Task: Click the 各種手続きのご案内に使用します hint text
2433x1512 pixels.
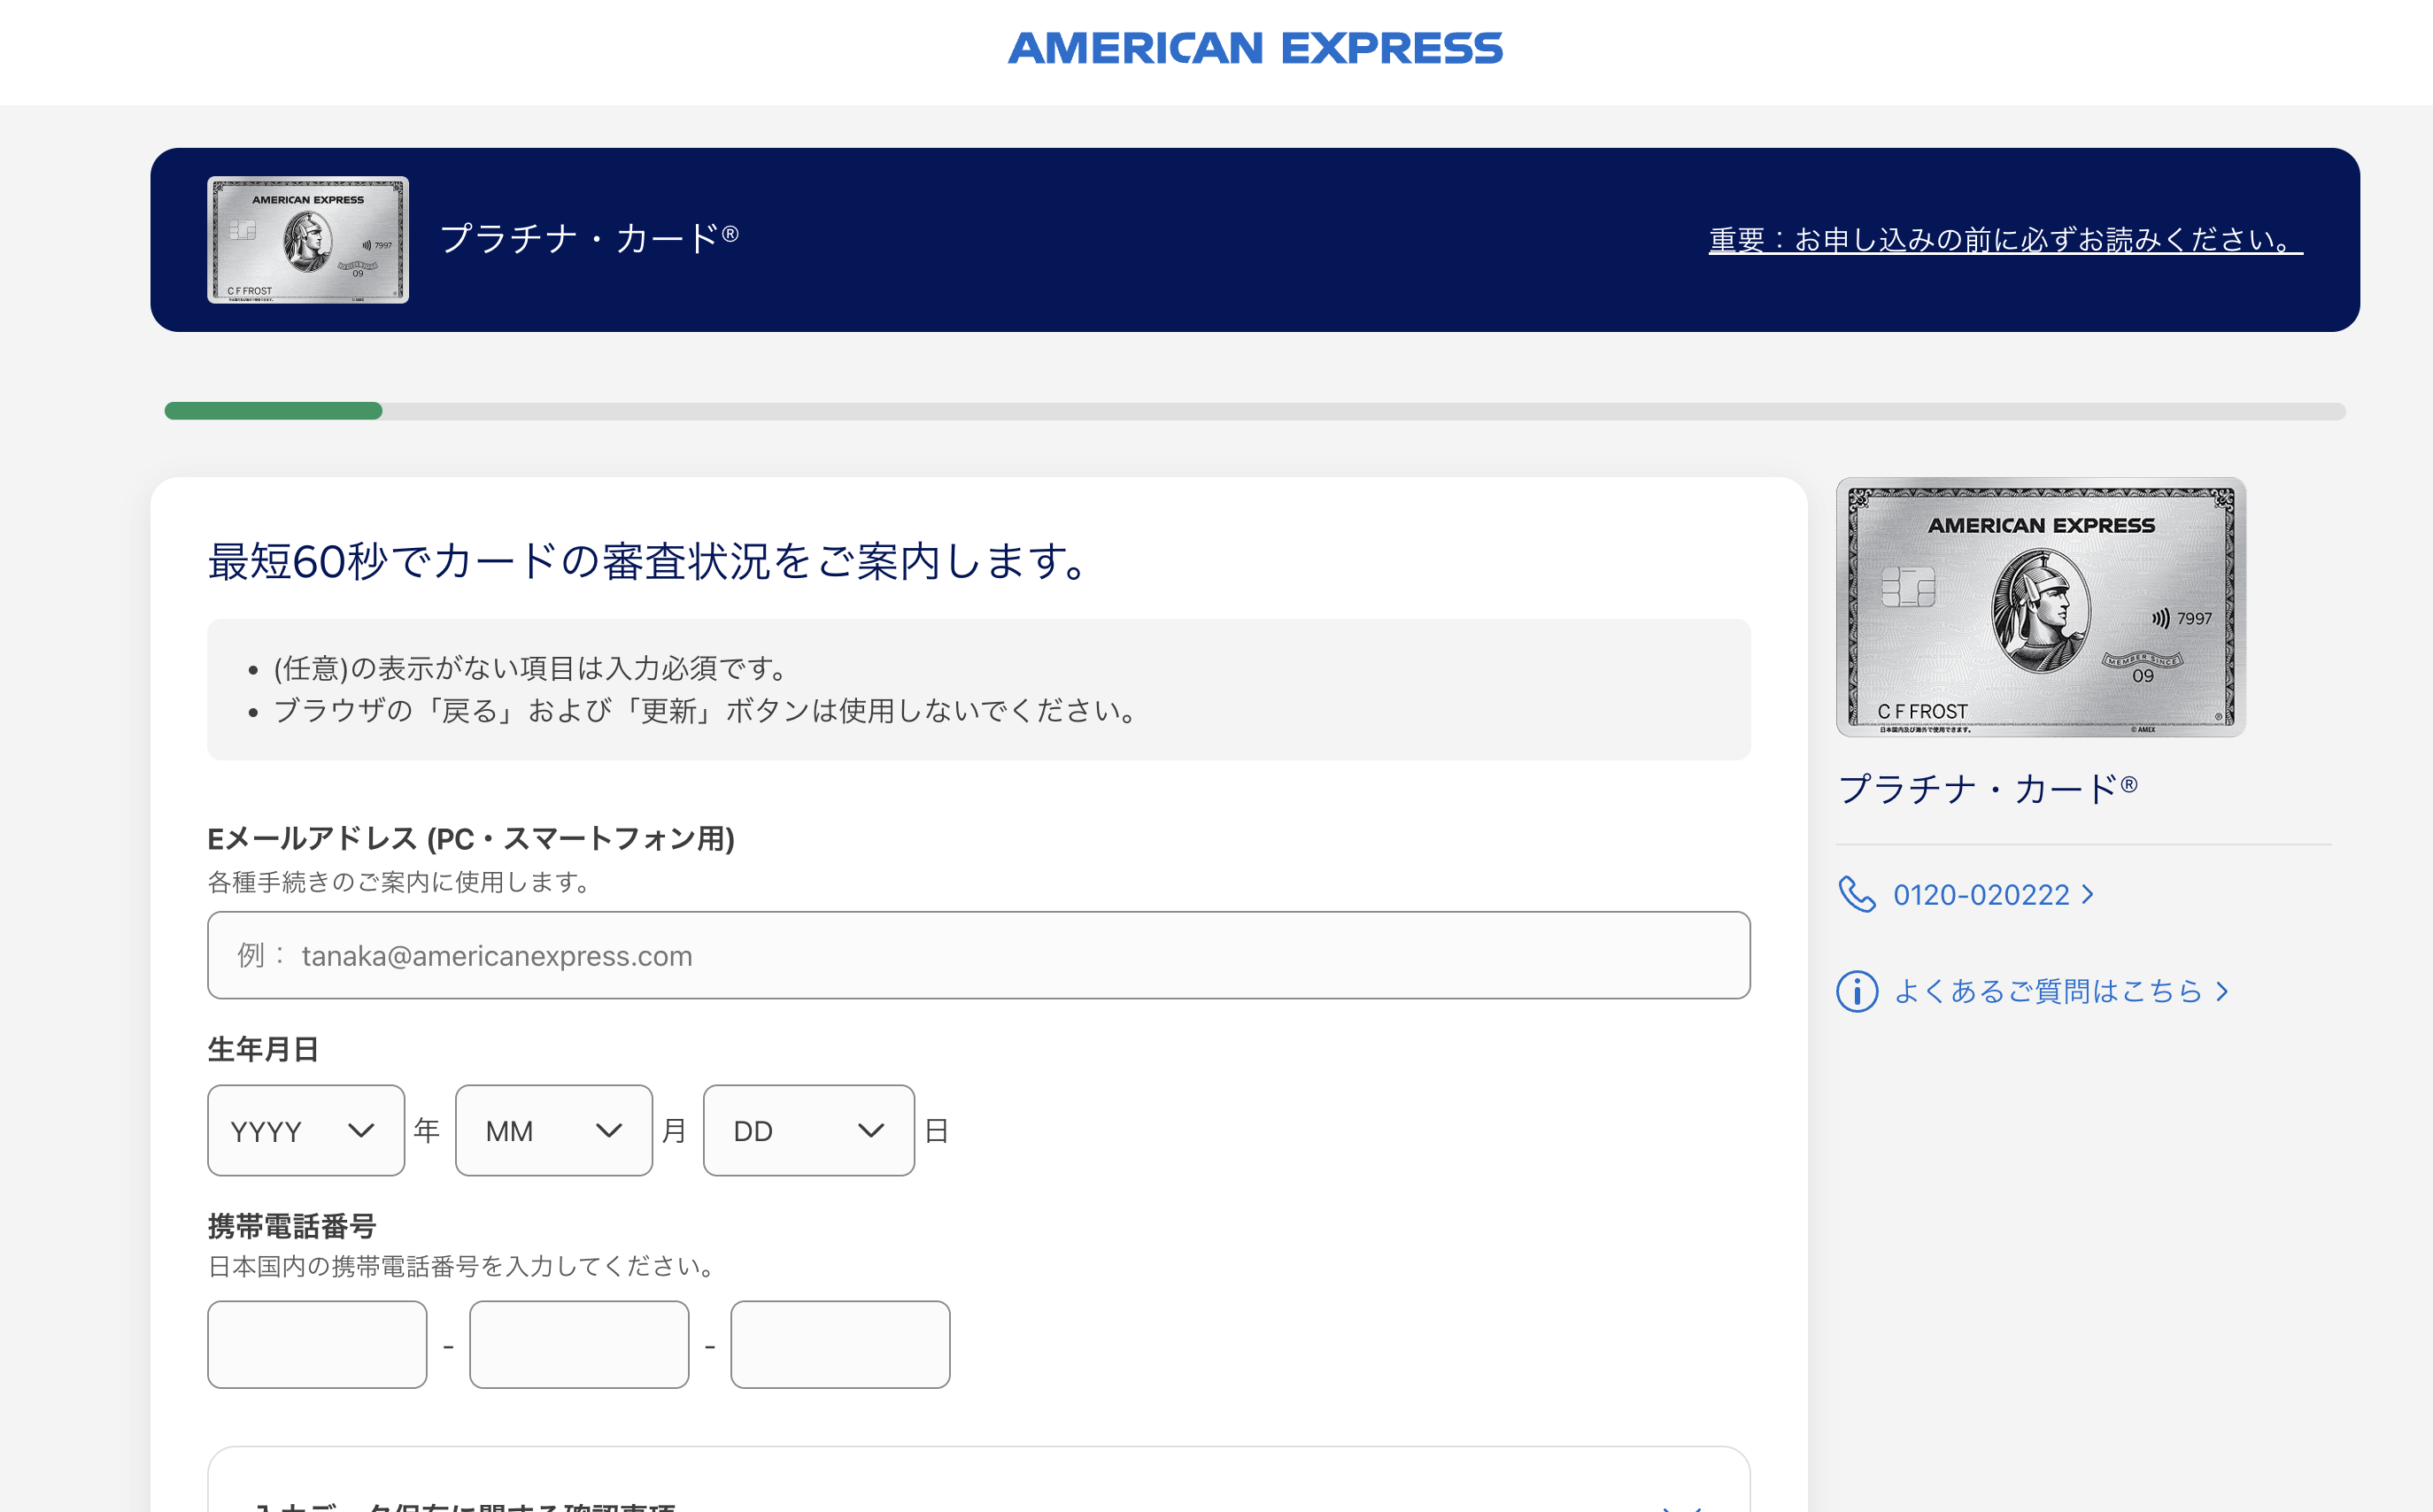Action: point(400,882)
